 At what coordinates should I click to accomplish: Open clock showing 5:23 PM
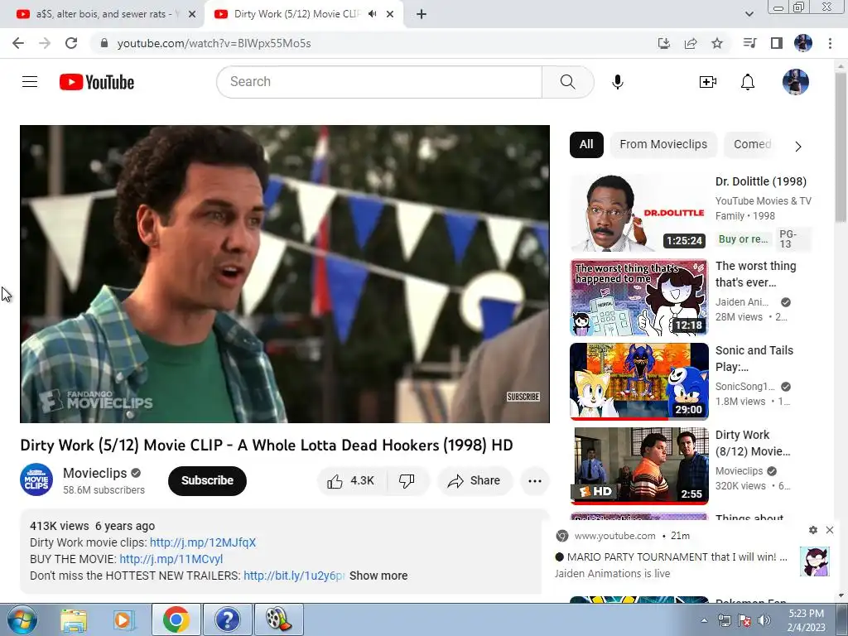coord(806,620)
